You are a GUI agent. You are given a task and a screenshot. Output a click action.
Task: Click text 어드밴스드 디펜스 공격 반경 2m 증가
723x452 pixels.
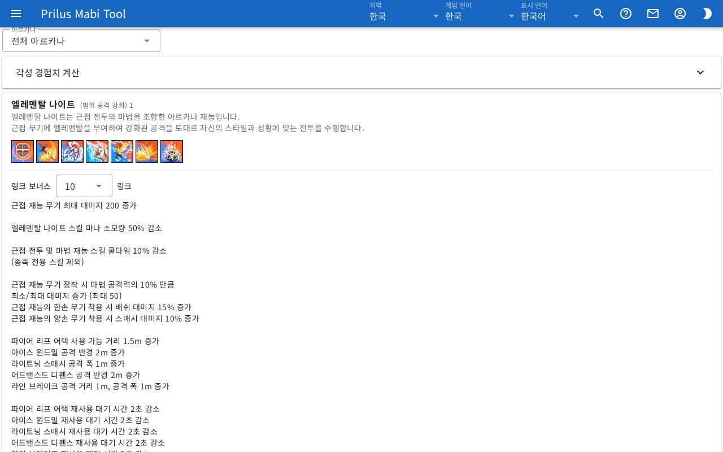76,375
